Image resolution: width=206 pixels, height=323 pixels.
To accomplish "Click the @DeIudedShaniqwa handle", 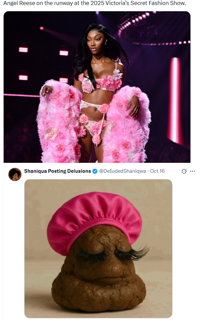I will tap(123, 171).
